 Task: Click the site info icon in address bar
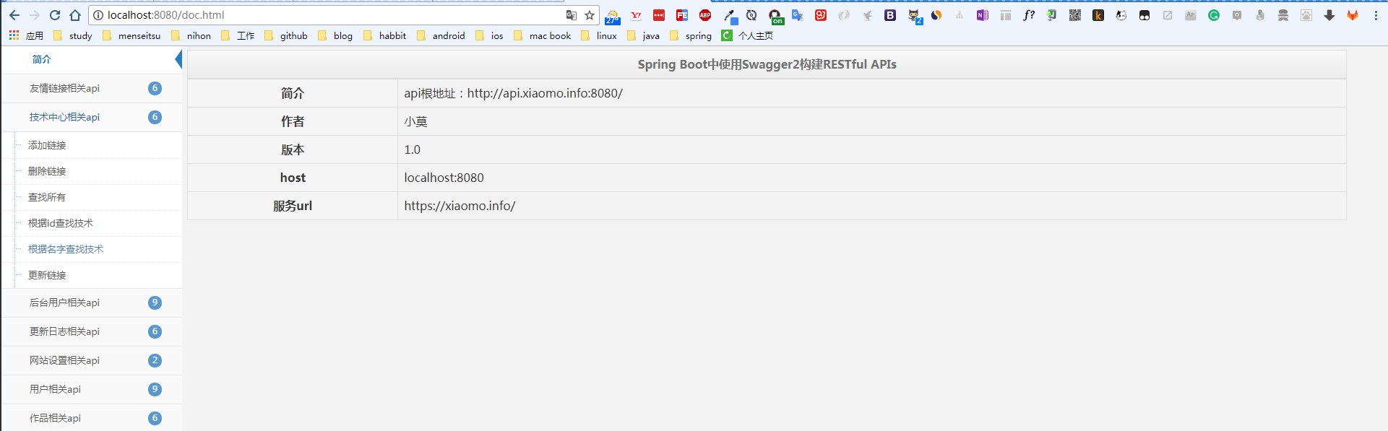pyautogui.click(x=99, y=15)
